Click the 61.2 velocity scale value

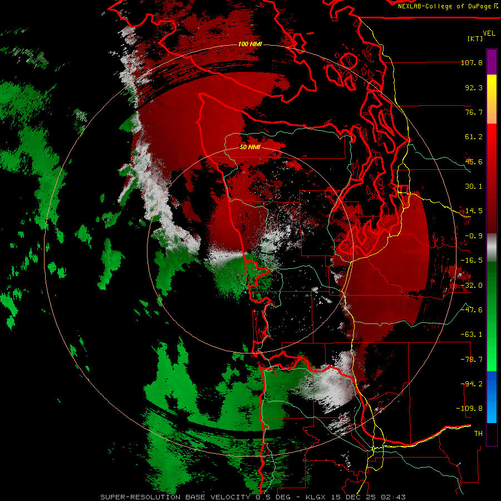[474, 137]
